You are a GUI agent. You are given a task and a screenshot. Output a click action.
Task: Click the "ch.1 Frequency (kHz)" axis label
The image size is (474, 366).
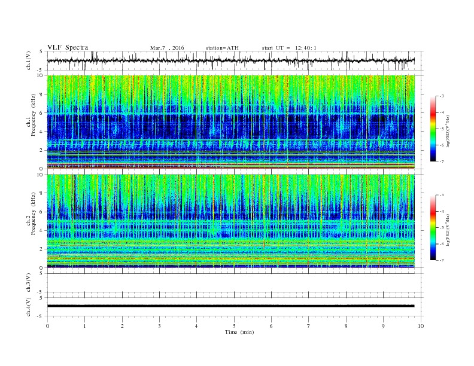(31, 122)
